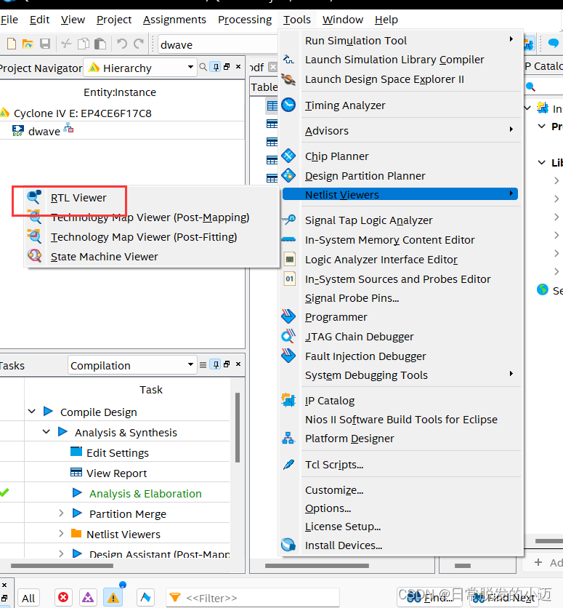Image resolution: width=563 pixels, height=608 pixels.
Task: Click the Tasks panel customize list button
Action: click(203, 365)
